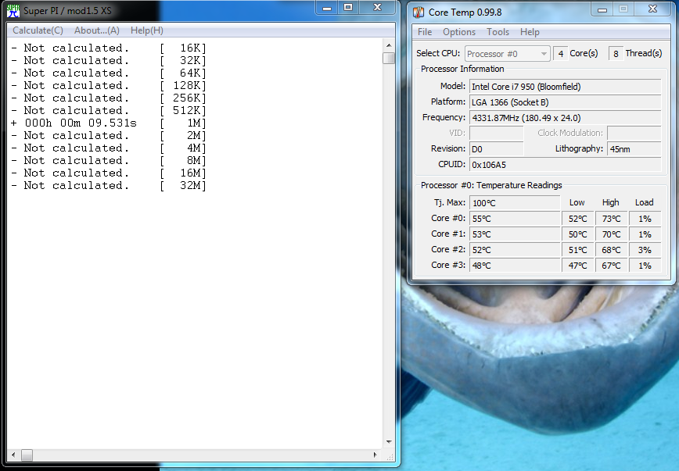The width and height of the screenshot is (679, 471).
Task: Click Super PI horizontal scrollbar right arrow
Action: point(375,455)
